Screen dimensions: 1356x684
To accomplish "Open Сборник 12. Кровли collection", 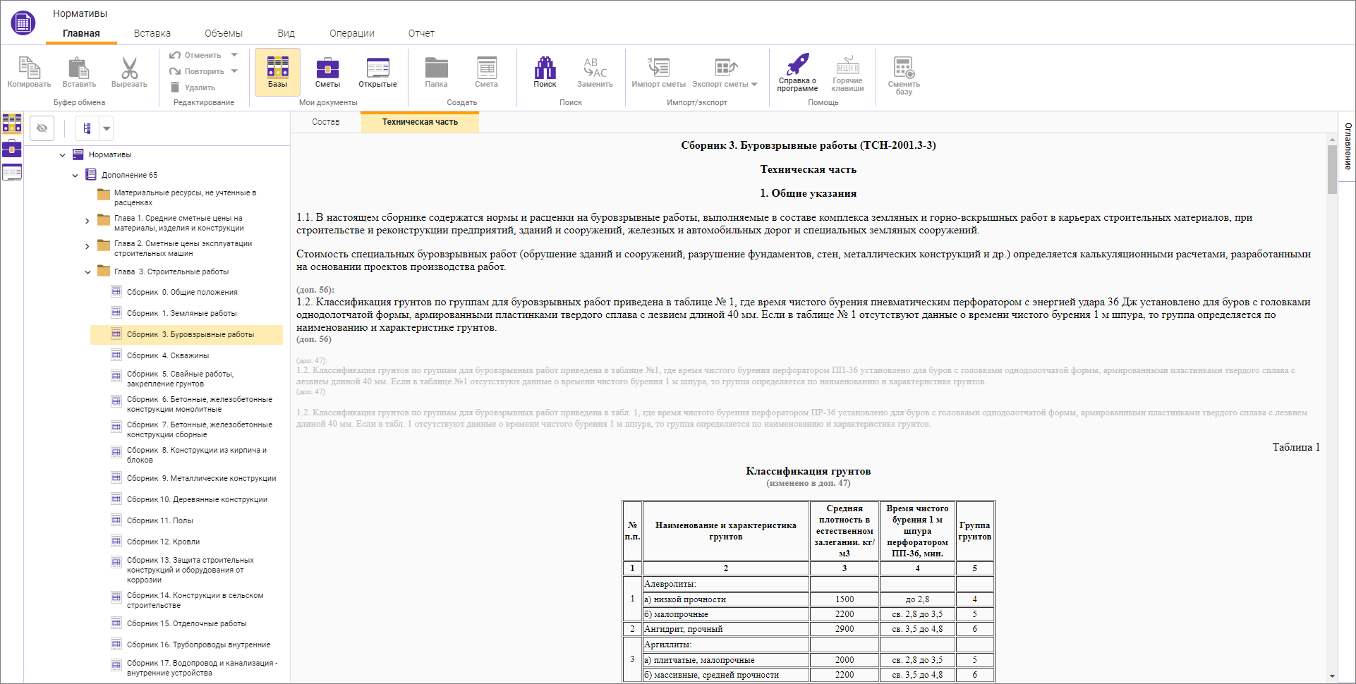I will 163,542.
